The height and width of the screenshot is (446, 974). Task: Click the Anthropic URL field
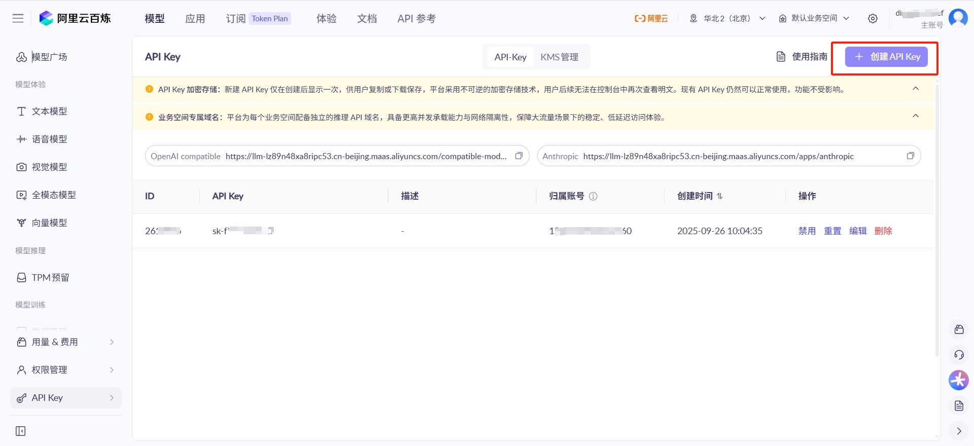click(x=729, y=156)
